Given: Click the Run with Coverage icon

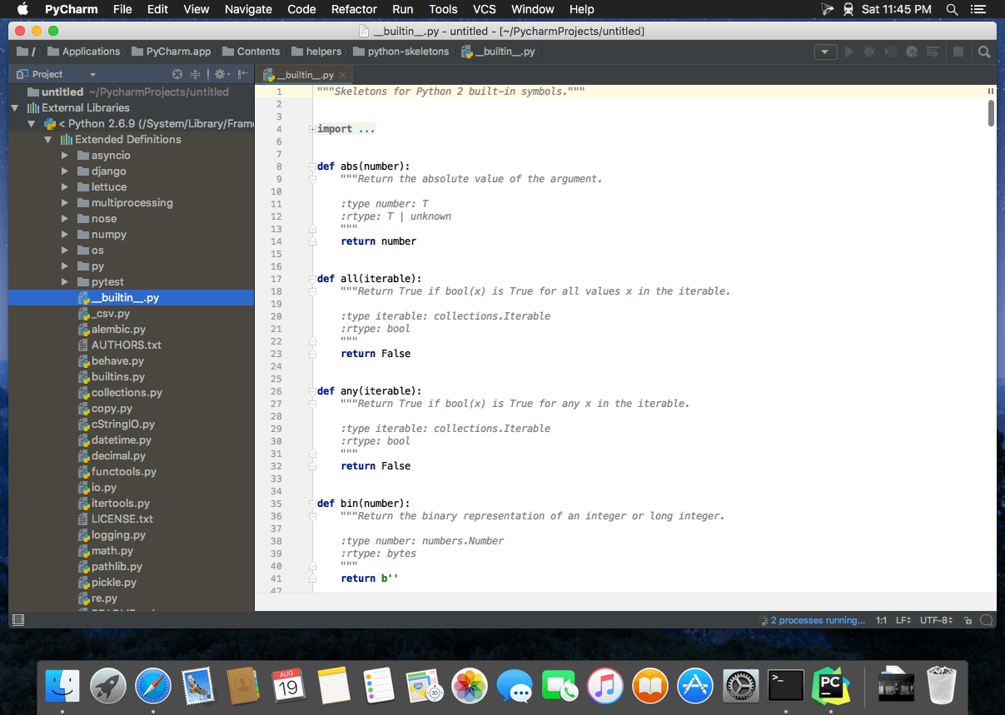Looking at the screenshot, I should [891, 52].
